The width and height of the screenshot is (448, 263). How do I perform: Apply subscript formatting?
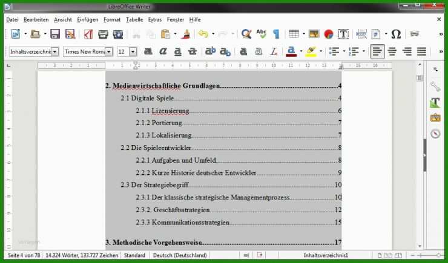(x=225, y=51)
